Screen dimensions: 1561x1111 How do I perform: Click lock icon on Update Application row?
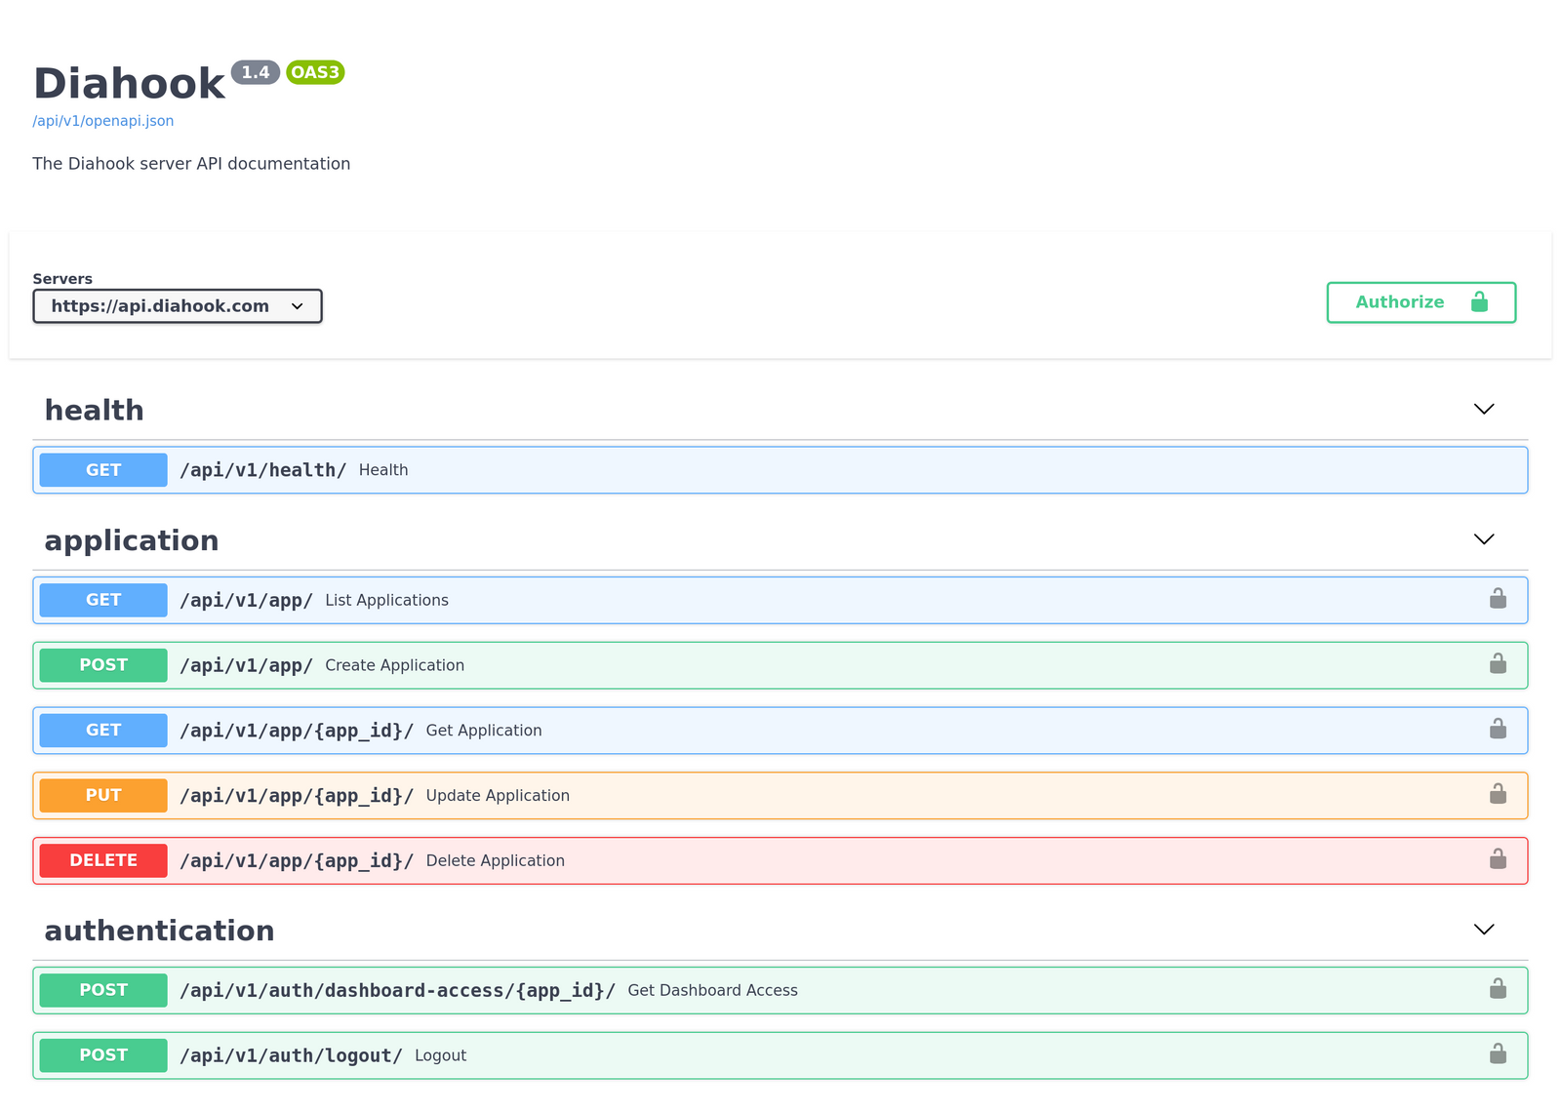(1498, 794)
